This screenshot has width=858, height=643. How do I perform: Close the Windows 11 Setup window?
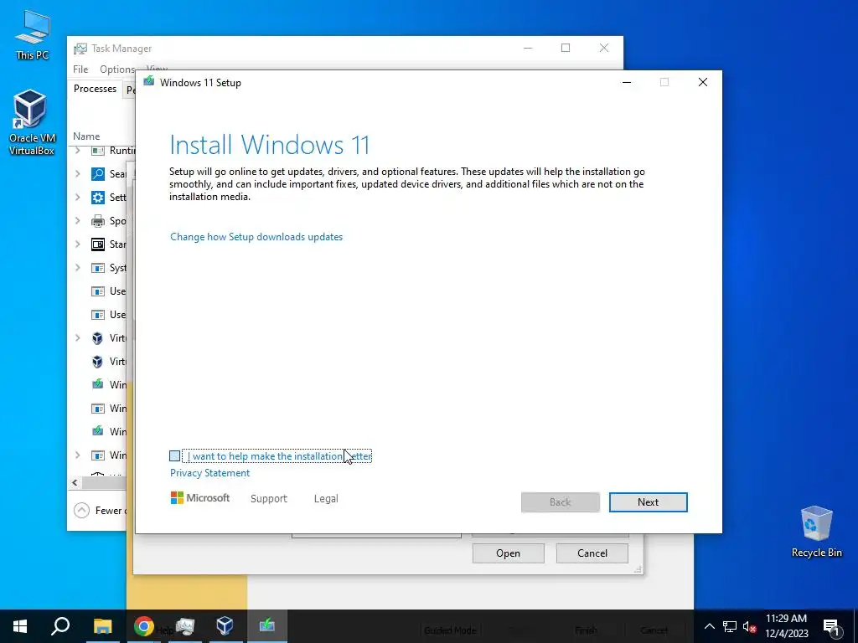click(703, 82)
